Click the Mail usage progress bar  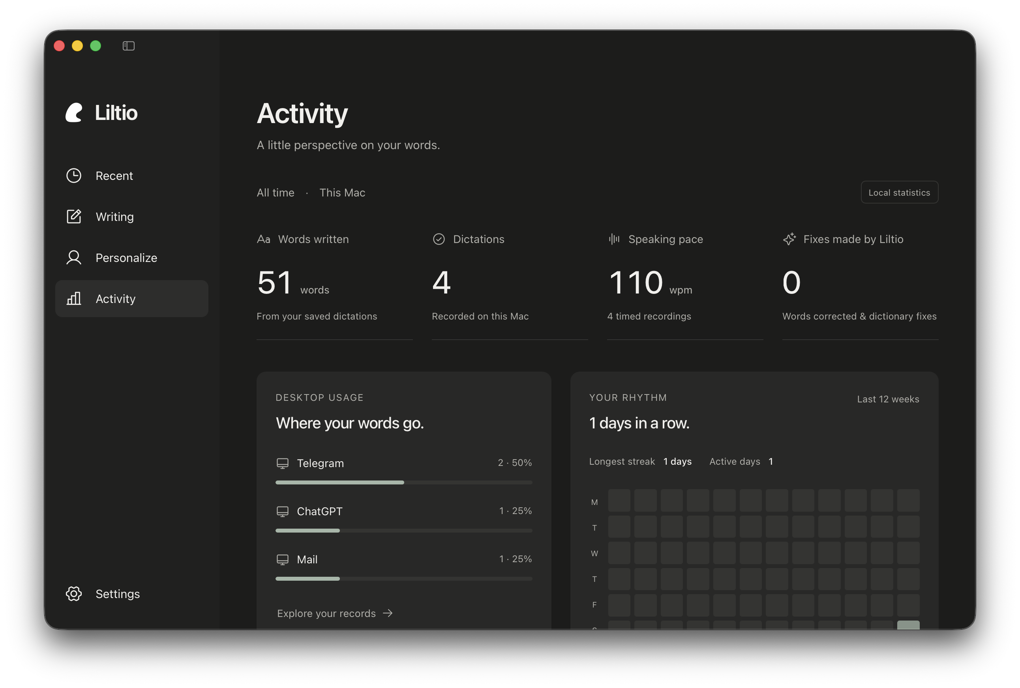404,579
